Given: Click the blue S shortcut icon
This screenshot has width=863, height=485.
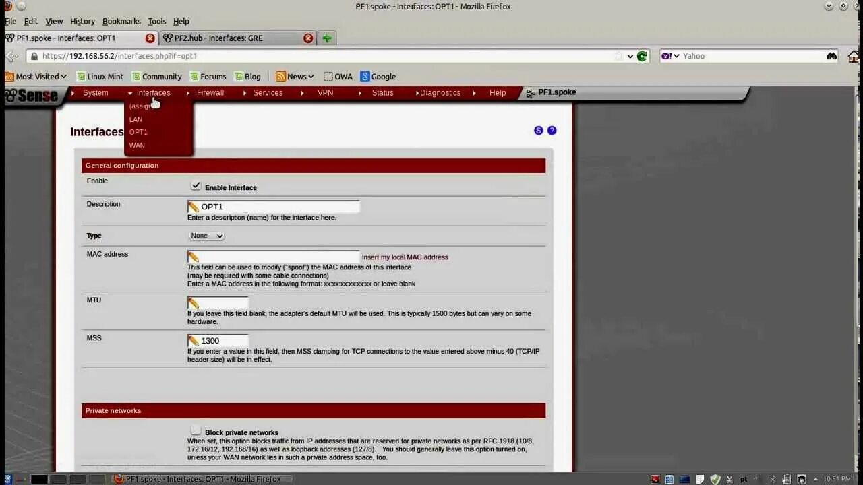Looking at the screenshot, I should coord(538,131).
